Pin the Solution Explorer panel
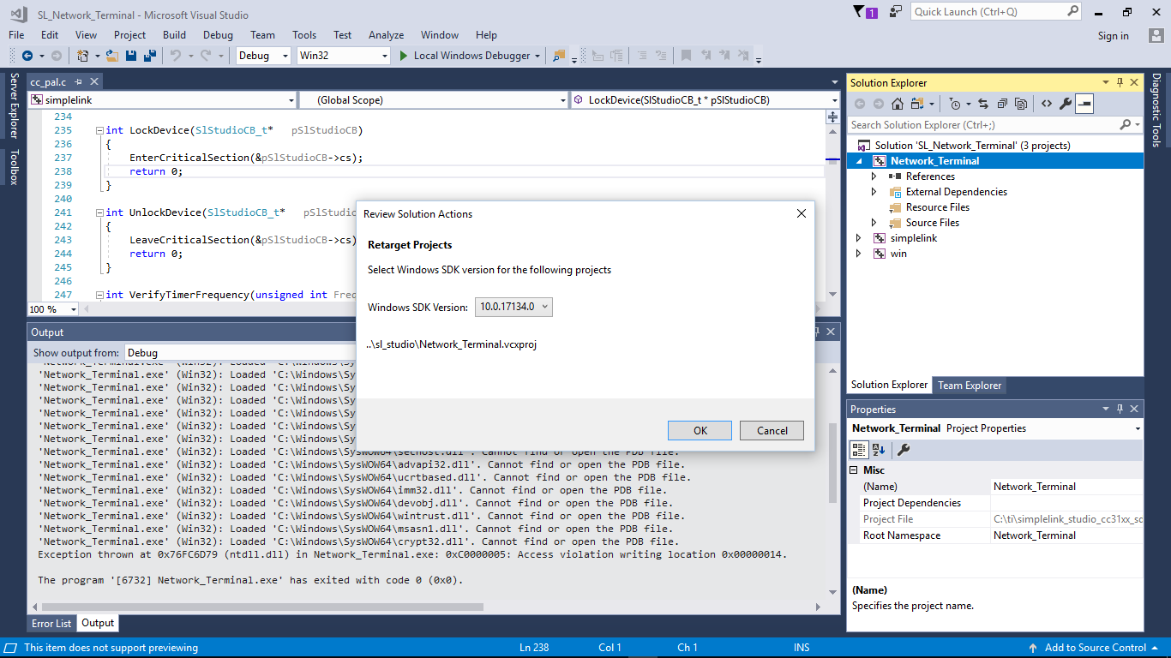1171x658 pixels. (x=1119, y=83)
